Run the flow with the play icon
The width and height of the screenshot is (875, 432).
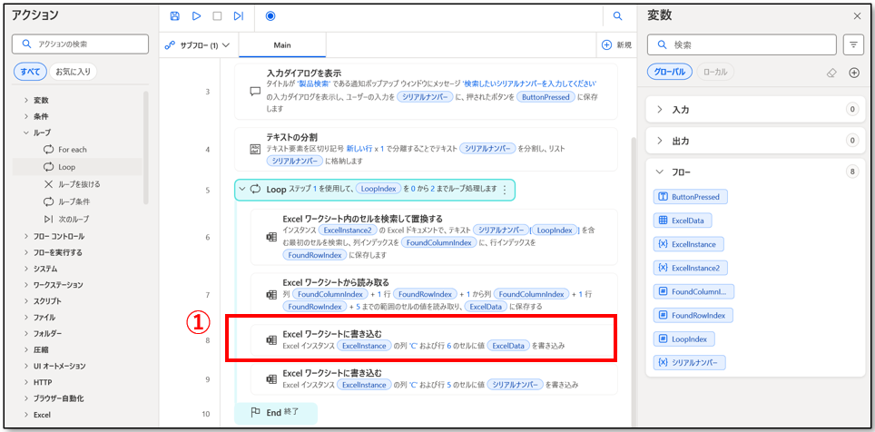point(196,15)
